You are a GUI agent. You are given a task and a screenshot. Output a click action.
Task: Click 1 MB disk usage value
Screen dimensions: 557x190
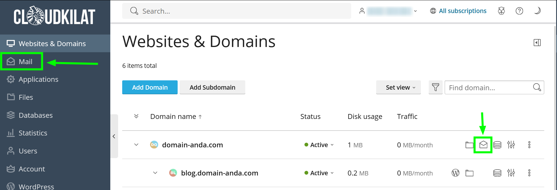(355, 145)
